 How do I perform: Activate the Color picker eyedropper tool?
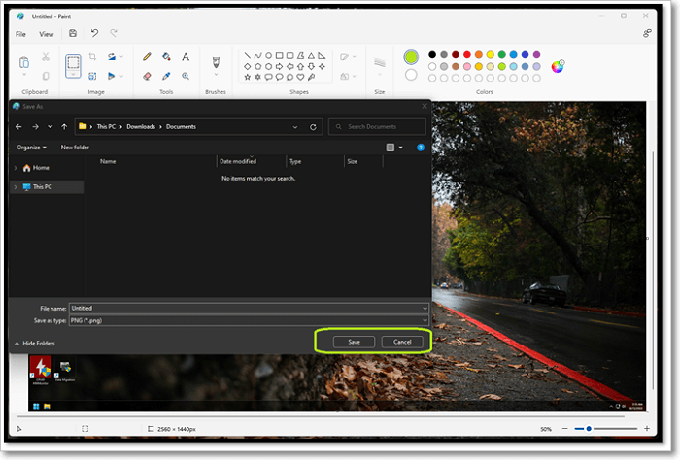click(166, 76)
